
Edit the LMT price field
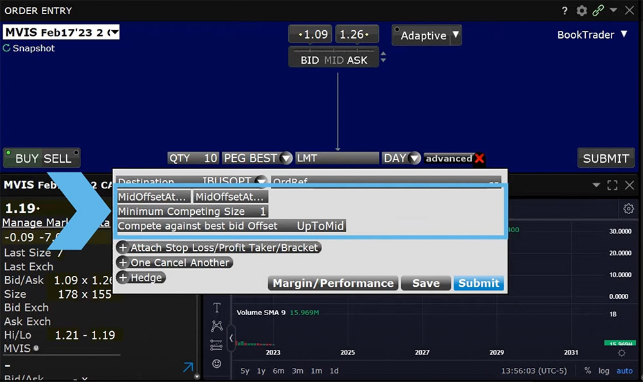pyautogui.click(x=337, y=158)
